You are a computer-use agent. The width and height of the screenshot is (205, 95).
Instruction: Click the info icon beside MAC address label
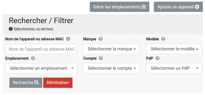coord(68,39)
